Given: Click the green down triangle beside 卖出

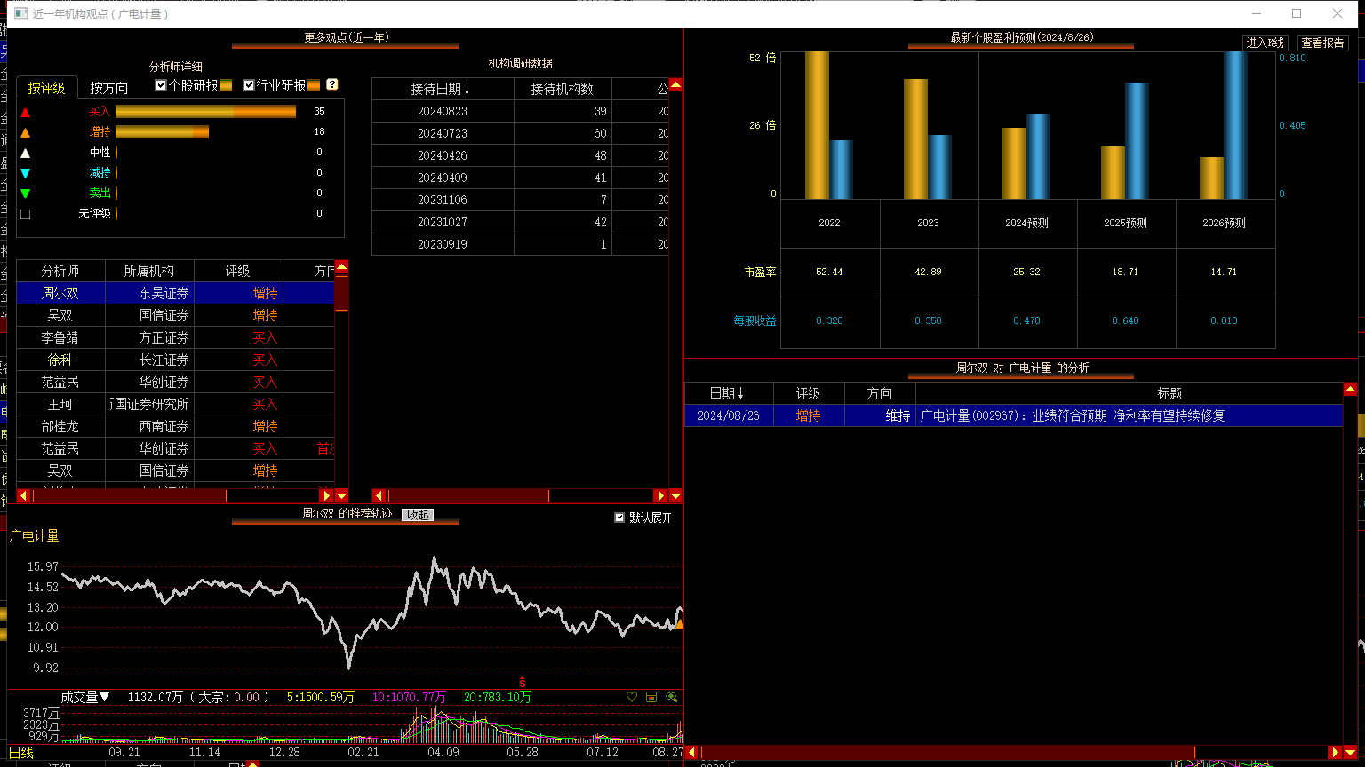Looking at the screenshot, I should click(25, 194).
